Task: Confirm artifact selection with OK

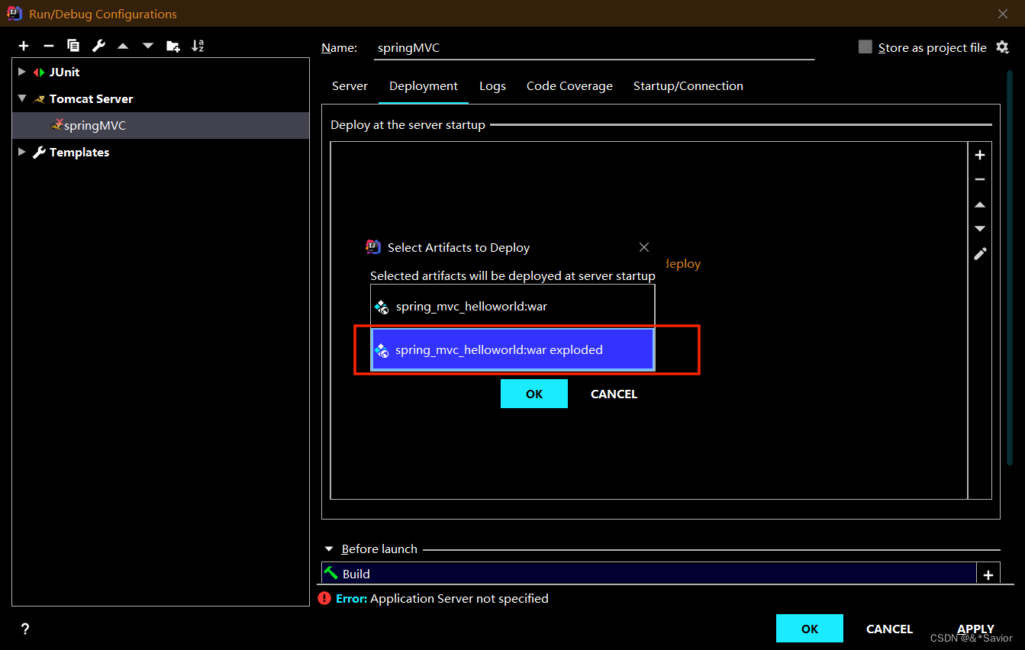Action: point(534,394)
